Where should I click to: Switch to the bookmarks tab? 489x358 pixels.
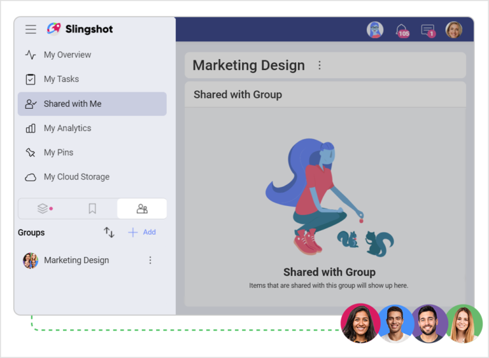pyautogui.click(x=92, y=209)
